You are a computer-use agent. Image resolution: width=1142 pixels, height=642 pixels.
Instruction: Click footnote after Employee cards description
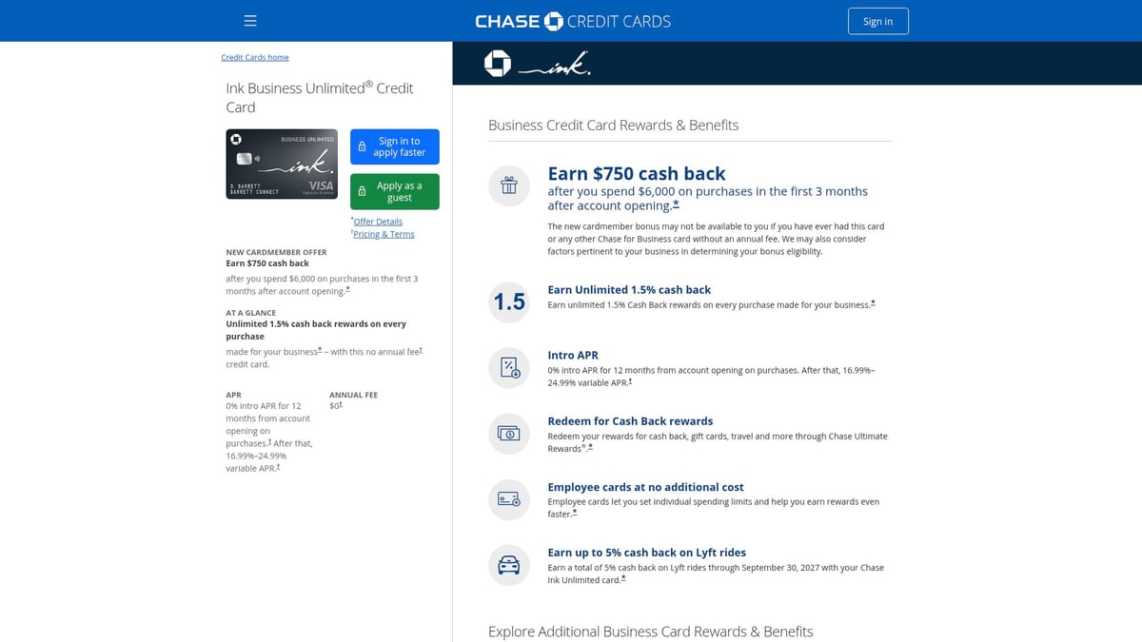coord(574,513)
